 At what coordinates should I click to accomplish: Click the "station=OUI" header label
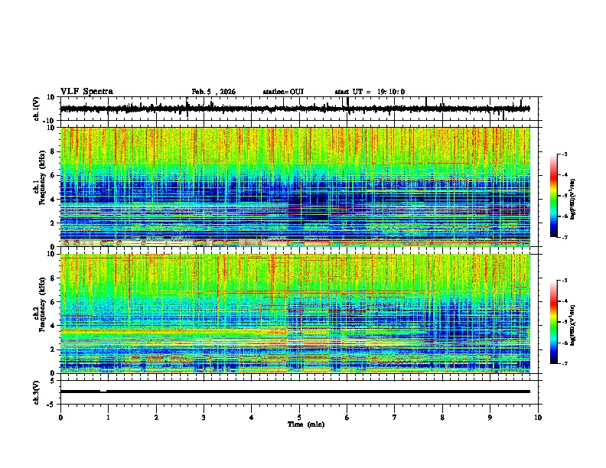pyautogui.click(x=283, y=92)
